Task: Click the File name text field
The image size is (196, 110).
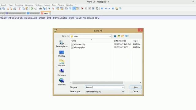Action: click(103, 87)
